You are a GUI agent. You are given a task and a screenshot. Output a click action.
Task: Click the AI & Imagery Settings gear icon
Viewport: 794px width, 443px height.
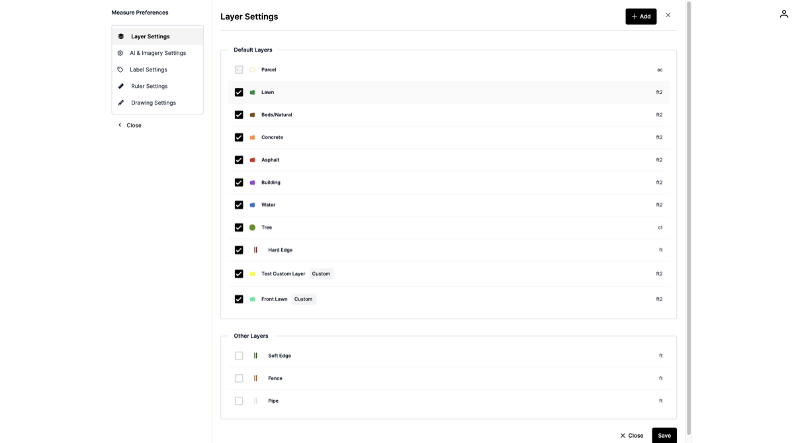coord(120,53)
